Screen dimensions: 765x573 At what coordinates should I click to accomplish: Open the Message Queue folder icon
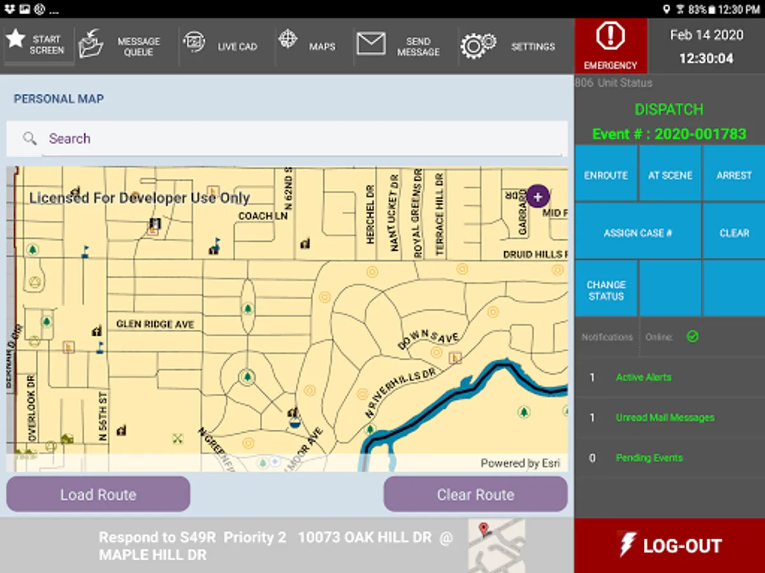coord(91,44)
